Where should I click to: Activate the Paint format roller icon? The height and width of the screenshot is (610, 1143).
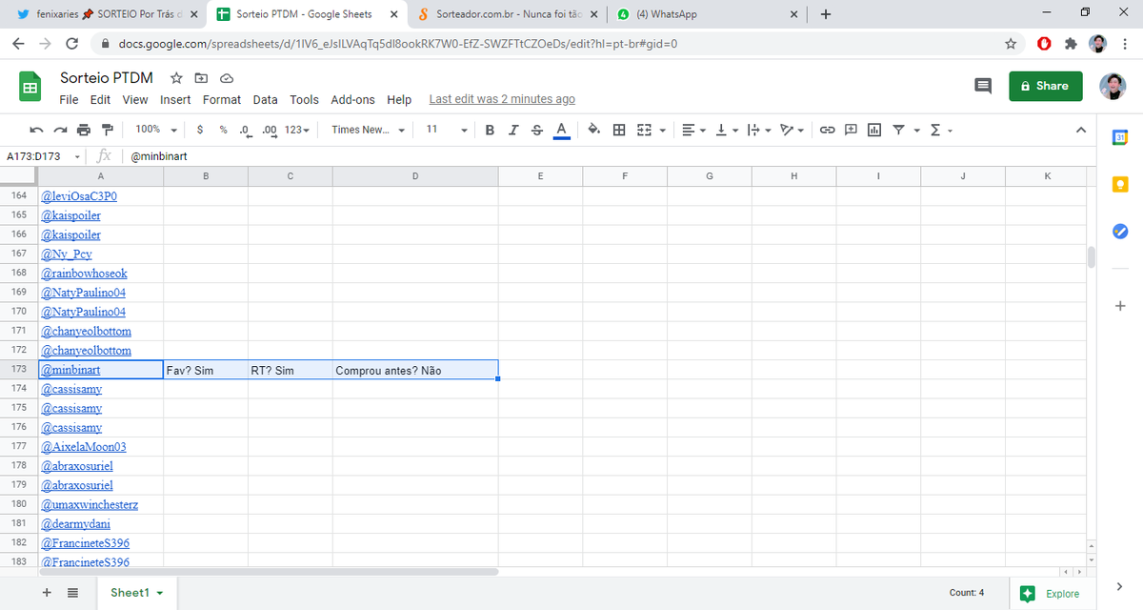(x=107, y=130)
